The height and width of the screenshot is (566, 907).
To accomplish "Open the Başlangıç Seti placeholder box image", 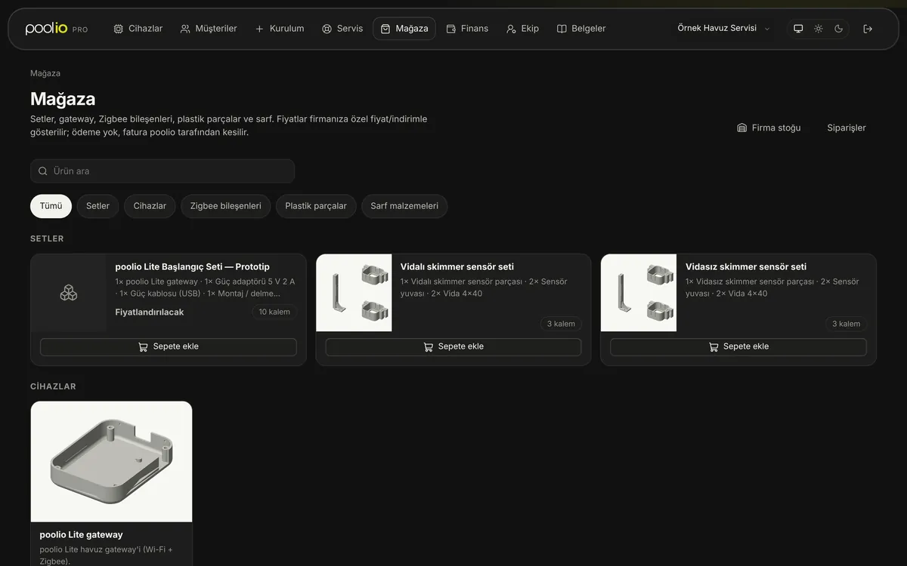I will [69, 293].
